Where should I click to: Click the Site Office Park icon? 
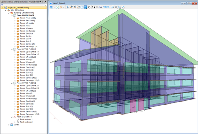pos(8,10)
